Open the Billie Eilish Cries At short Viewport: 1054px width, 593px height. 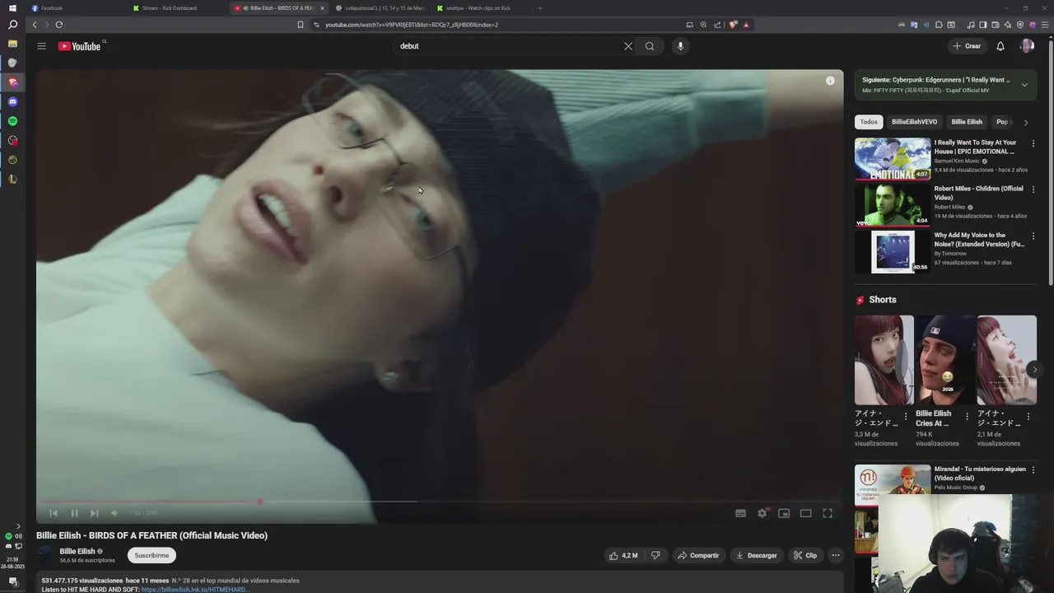click(945, 360)
